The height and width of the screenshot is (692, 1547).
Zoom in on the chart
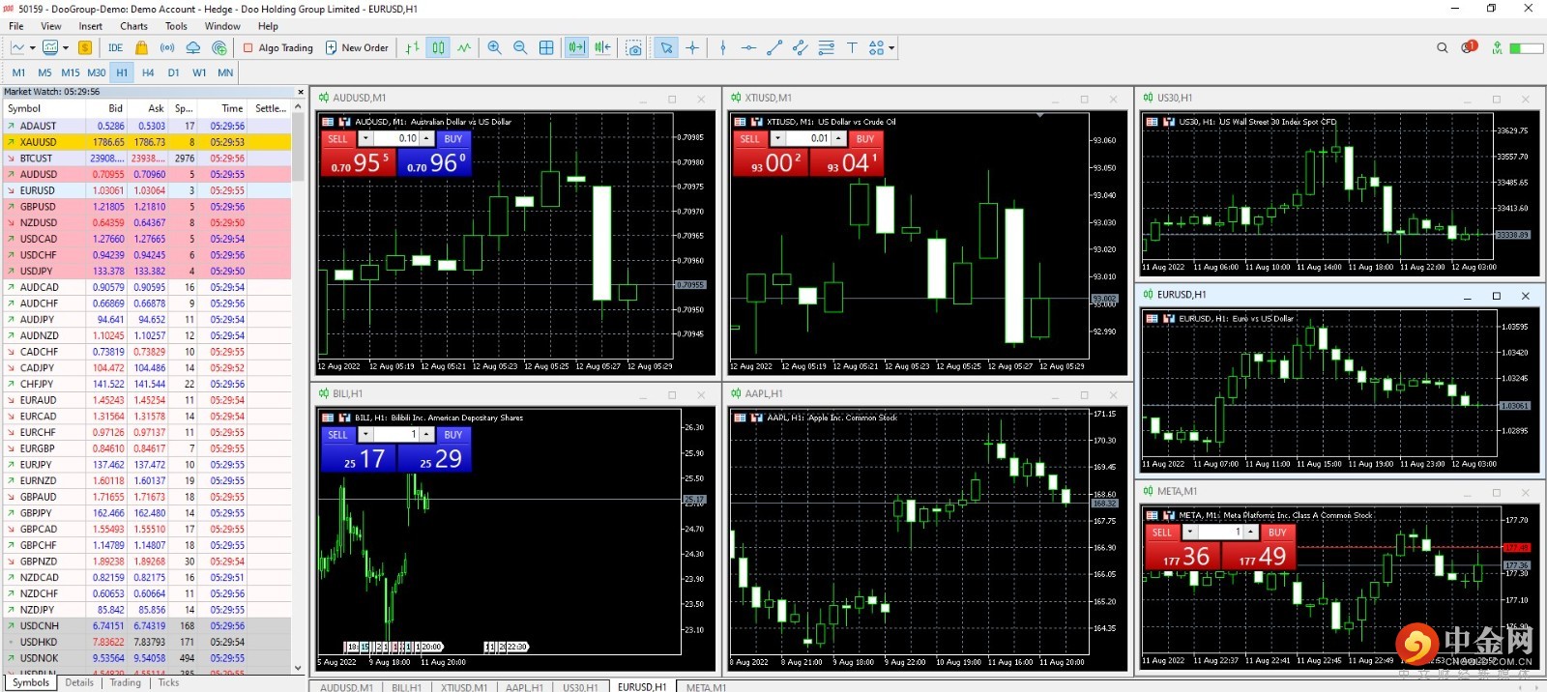coord(494,47)
